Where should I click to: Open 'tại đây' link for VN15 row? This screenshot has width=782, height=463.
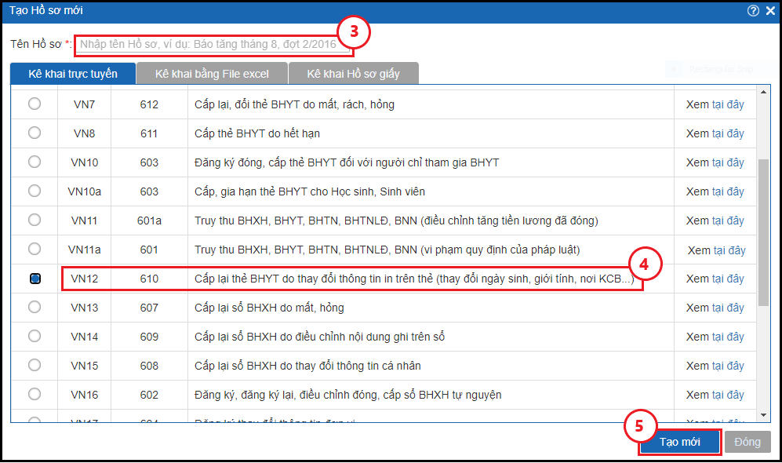(728, 366)
